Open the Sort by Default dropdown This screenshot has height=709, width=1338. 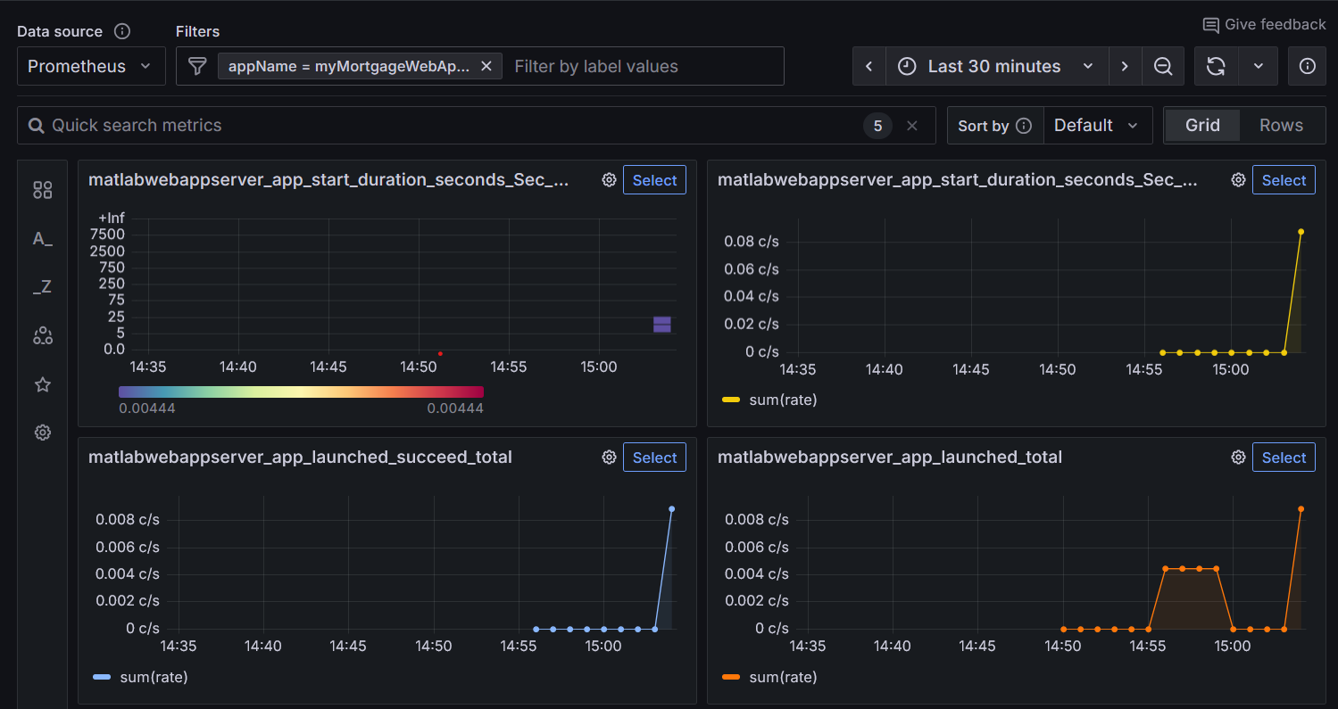coord(1098,125)
